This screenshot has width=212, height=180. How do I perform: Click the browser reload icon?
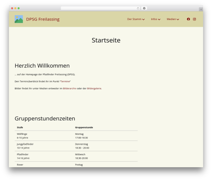pyautogui.click(x=138, y=8)
